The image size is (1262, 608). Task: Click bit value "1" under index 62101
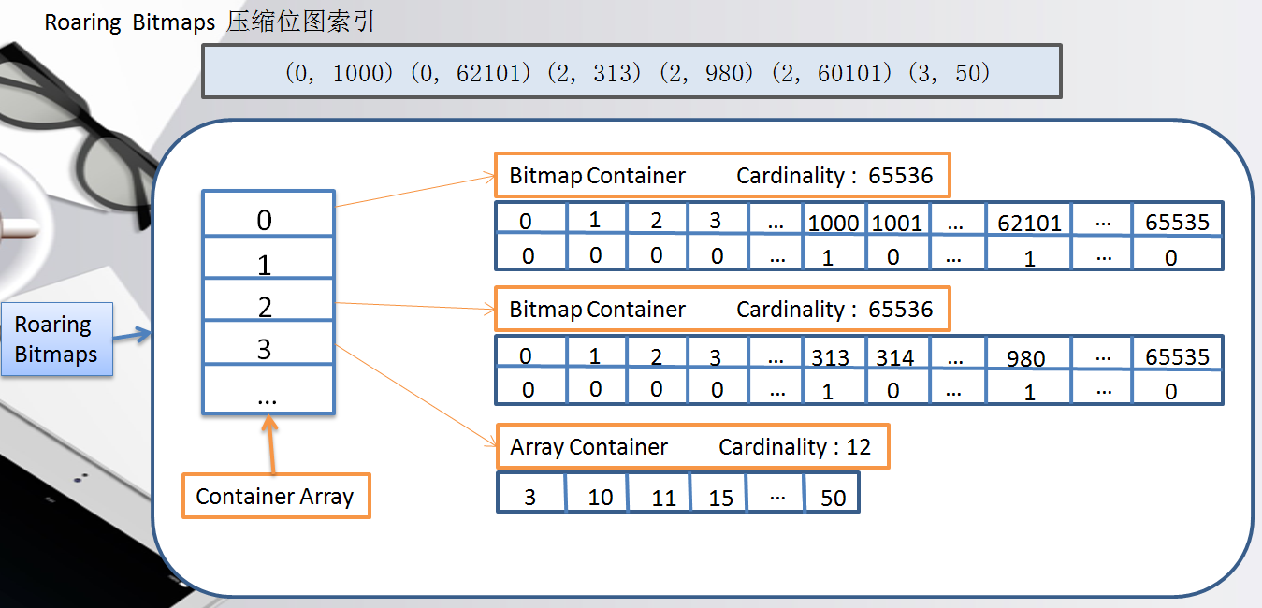1029,254
